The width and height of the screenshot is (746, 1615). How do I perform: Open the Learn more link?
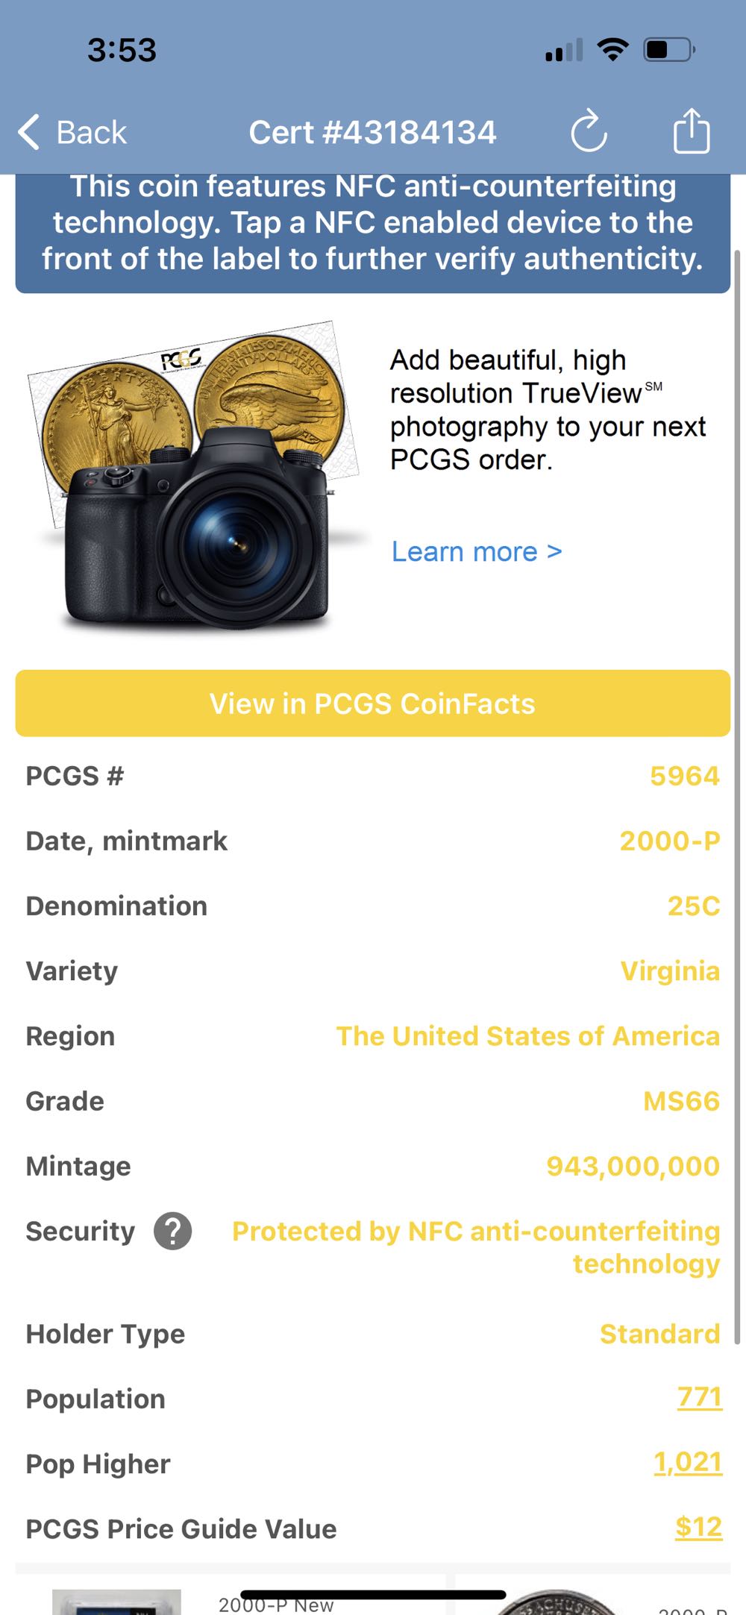point(477,552)
